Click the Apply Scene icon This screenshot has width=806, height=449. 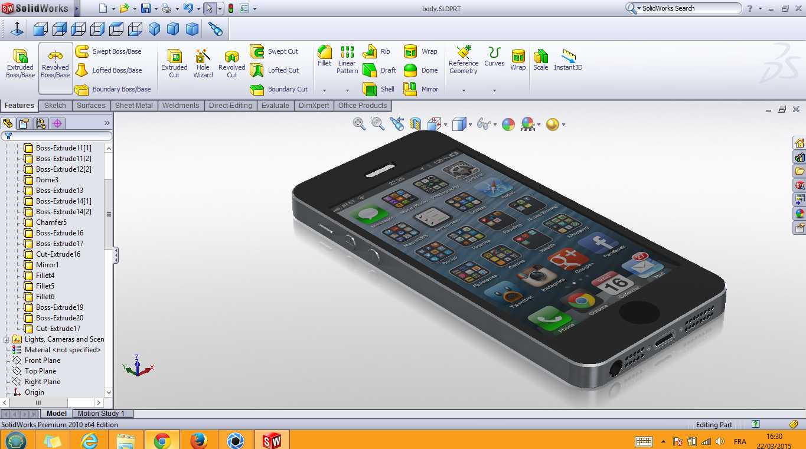tap(527, 124)
